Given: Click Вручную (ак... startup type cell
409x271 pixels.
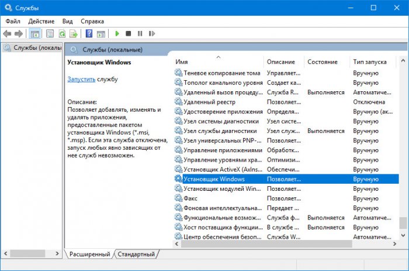Looking at the screenshot, I should (x=373, y=111).
